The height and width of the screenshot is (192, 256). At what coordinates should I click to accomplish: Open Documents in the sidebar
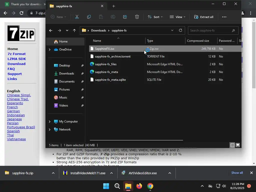[x=67, y=81]
